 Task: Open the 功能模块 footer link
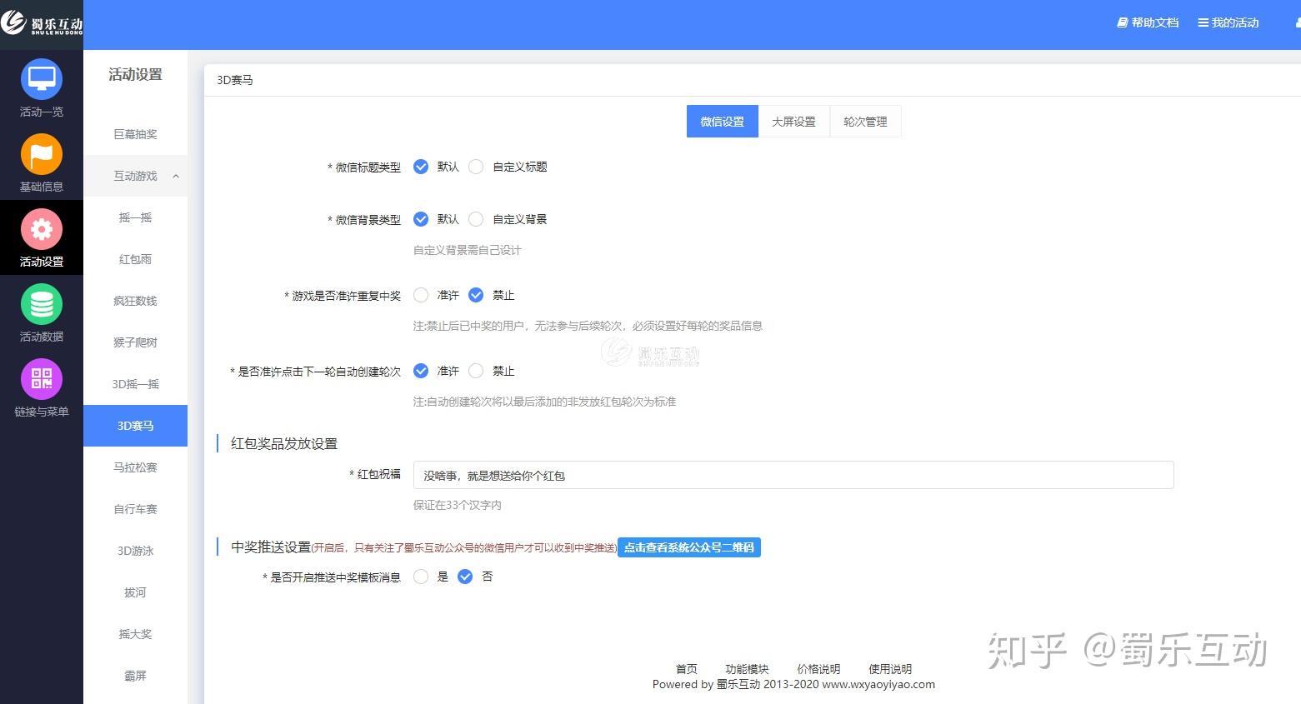point(747,669)
